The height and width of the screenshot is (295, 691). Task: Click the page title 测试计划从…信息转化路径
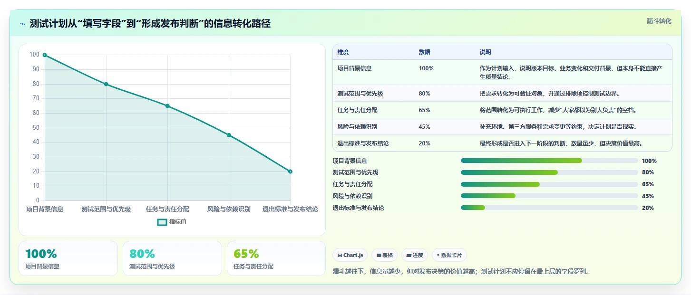pyautogui.click(x=150, y=24)
